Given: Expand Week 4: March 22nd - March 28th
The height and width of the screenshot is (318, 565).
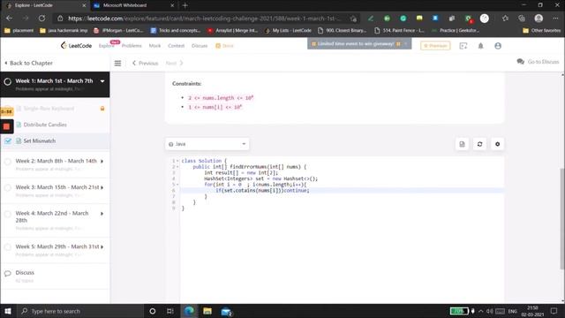Looking at the screenshot, I should tap(102, 214).
